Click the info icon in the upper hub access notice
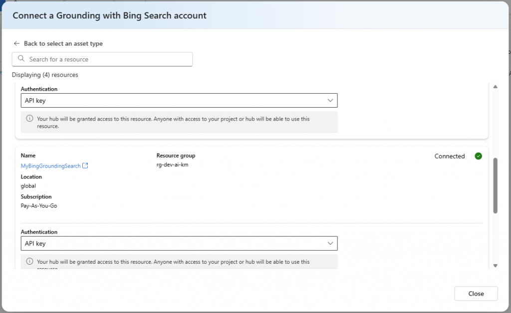The height and width of the screenshot is (313, 511). pos(29,119)
